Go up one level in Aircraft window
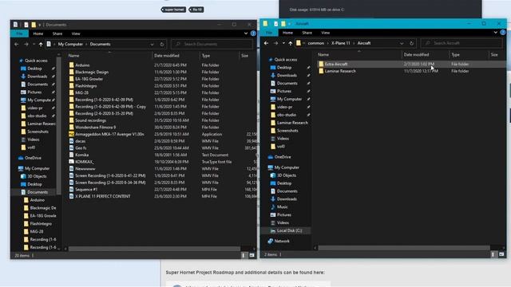 [291, 43]
